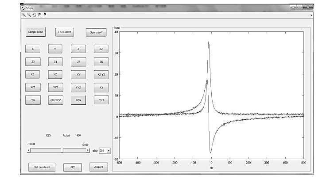Open the step size dropdown
The height and width of the screenshot is (179, 330).
[x=109, y=151]
